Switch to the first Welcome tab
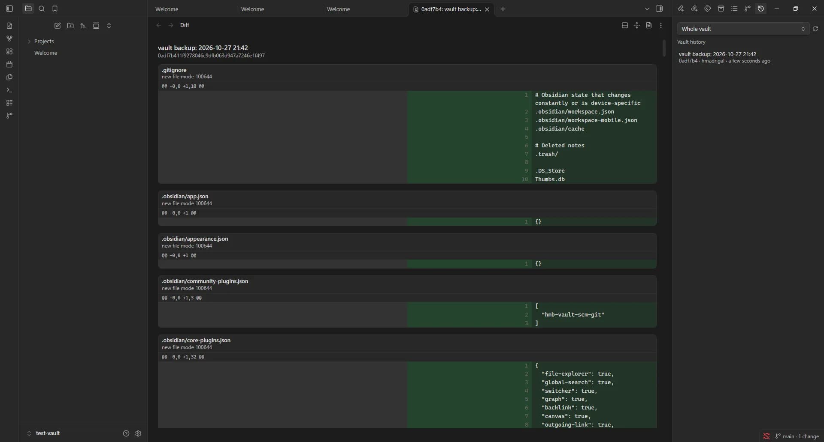The height and width of the screenshot is (442, 824). (x=192, y=9)
